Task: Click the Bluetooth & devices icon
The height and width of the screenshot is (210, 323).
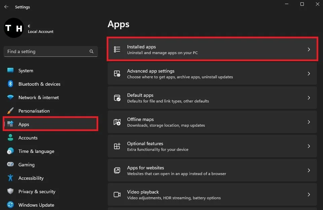Action: click(10, 84)
